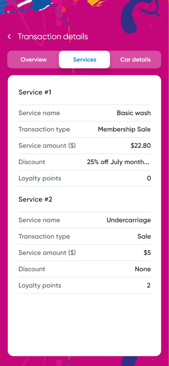Go back using the left chevron icon
Viewport: 169px width, 366px height.
click(9, 37)
